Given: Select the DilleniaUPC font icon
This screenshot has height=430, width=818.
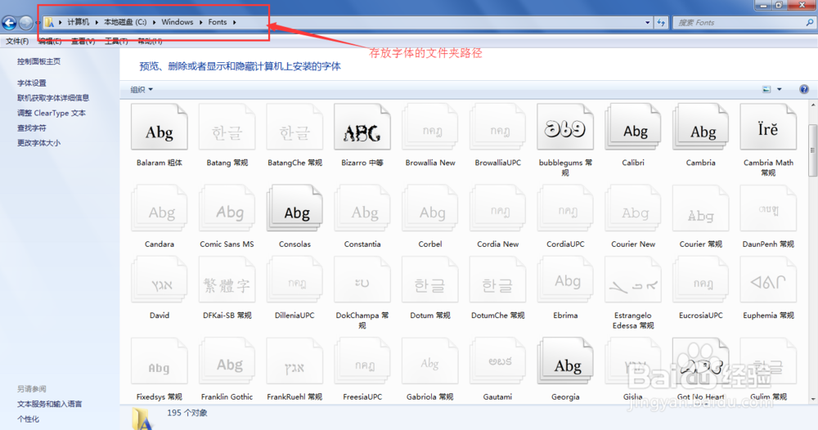Looking at the screenshot, I should pos(294,280).
